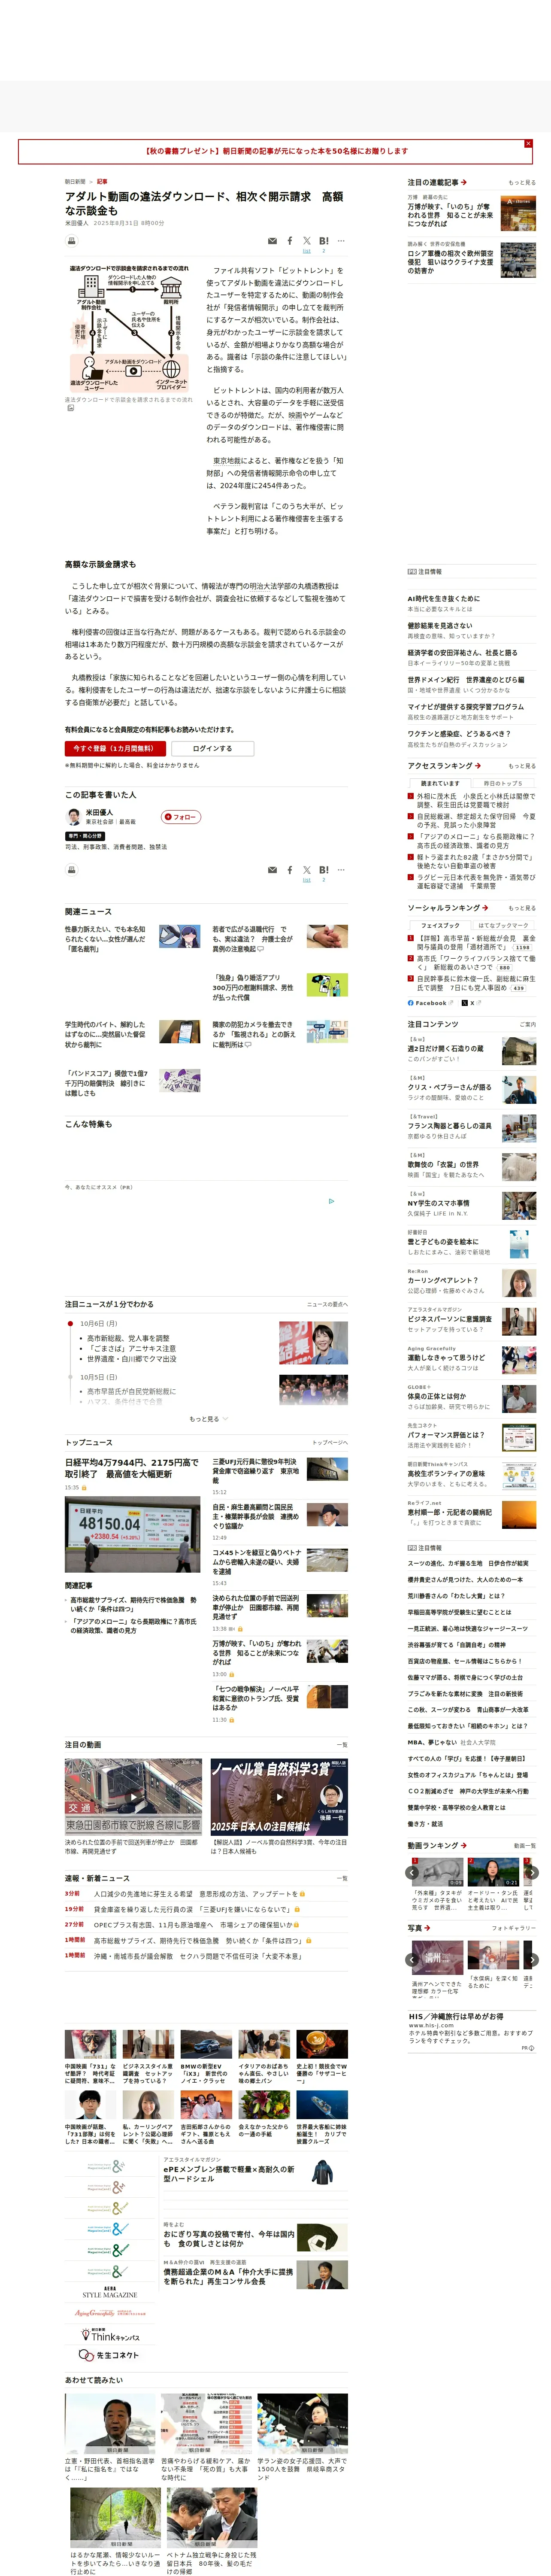Bookmark with Hatena B! in the bottom share bar
Screen dimensions: 551x2576
(x=324, y=870)
